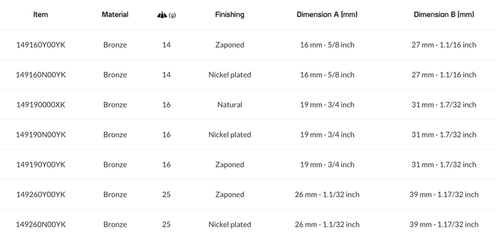Click weight value 25 in last row
The image size is (496, 242).
pyautogui.click(x=167, y=225)
